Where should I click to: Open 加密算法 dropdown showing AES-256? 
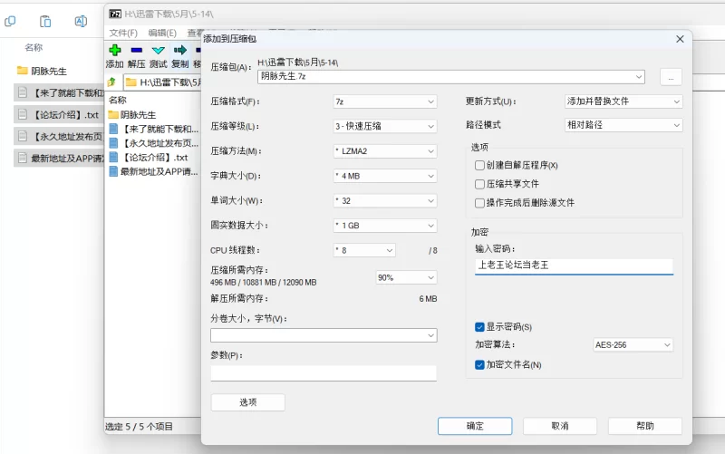click(x=633, y=345)
